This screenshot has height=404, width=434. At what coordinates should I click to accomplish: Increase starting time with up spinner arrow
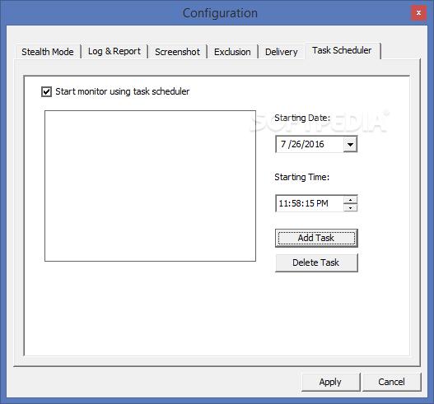tap(350, 200)
